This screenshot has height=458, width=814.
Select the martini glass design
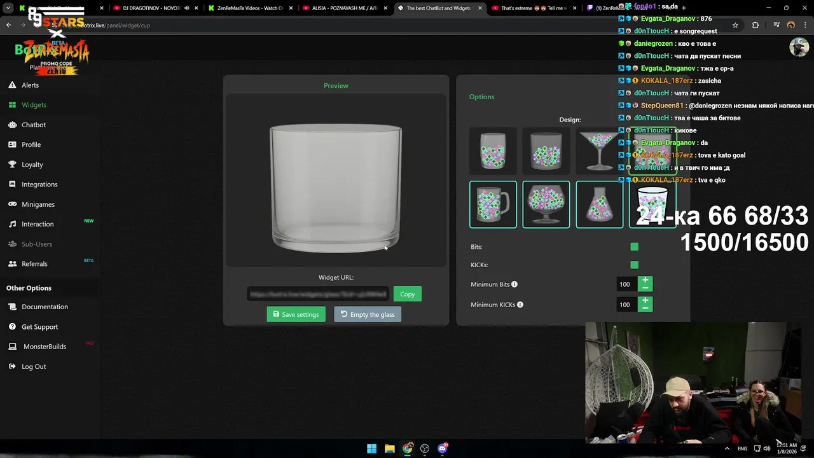599,150
